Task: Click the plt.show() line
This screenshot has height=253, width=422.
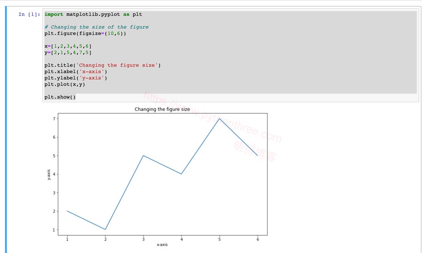Action: [60, 97]
